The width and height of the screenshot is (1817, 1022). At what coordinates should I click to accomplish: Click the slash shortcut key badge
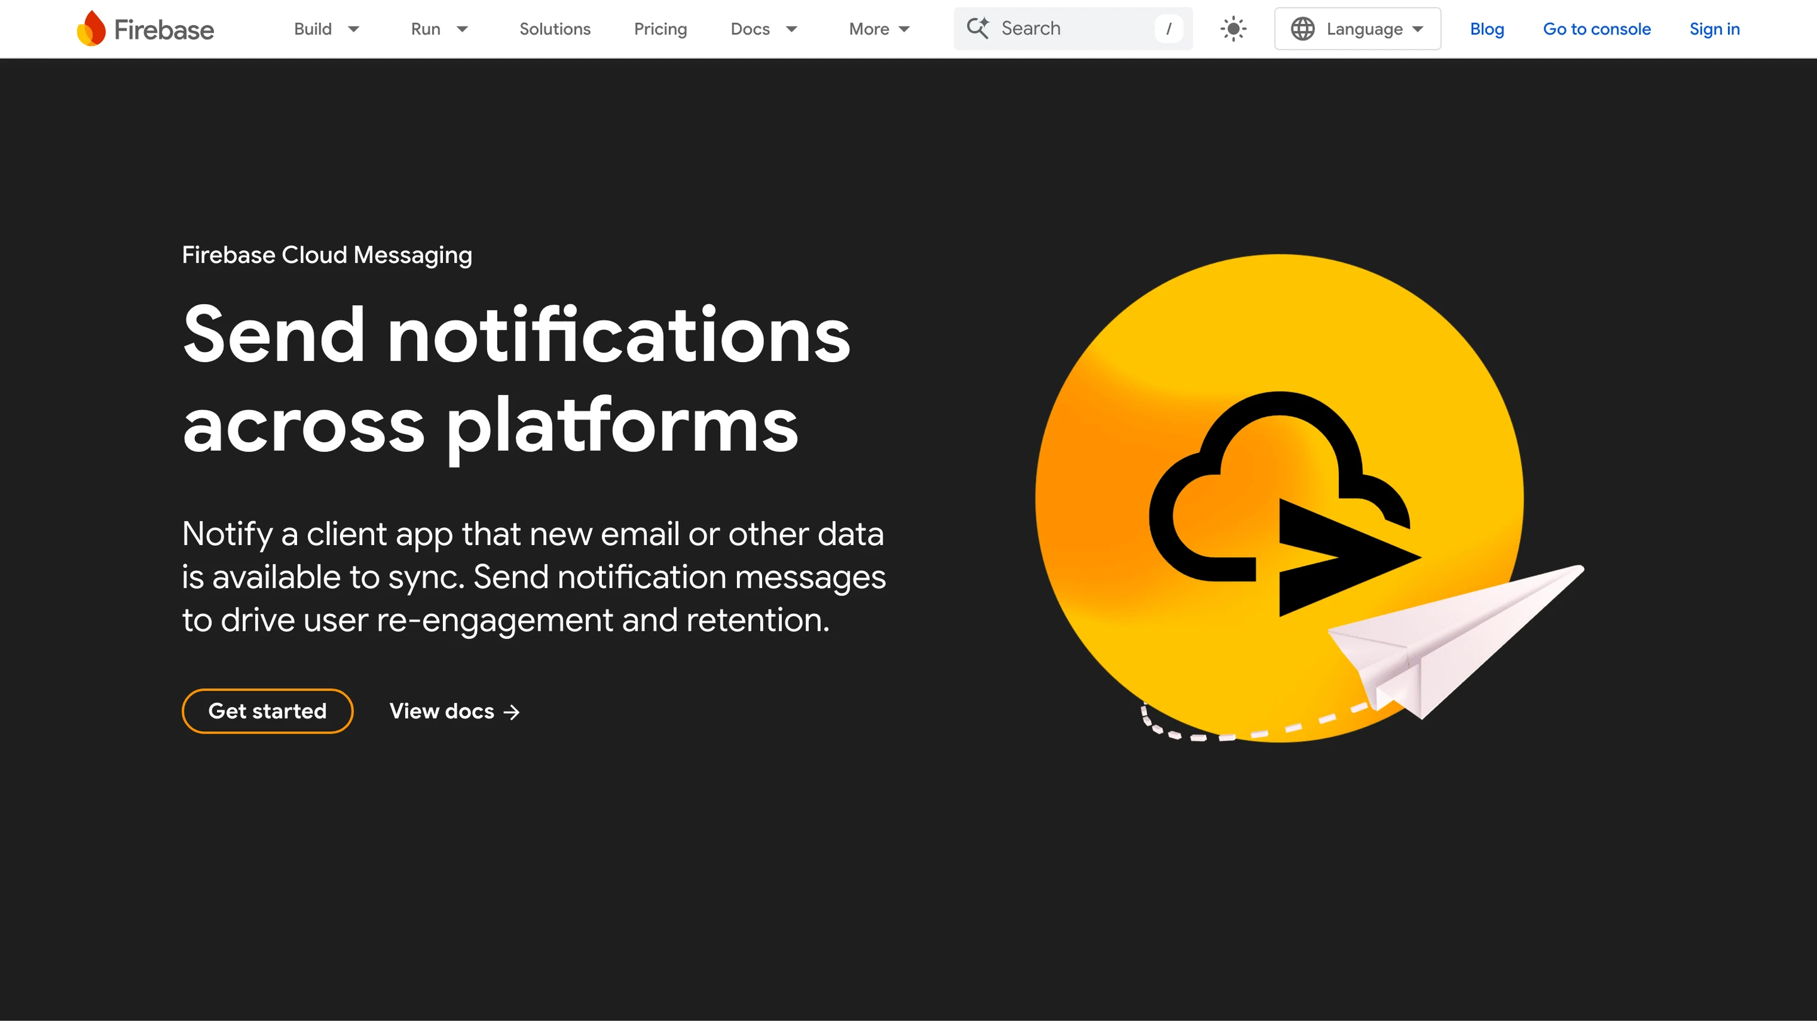coord(1169,29)
